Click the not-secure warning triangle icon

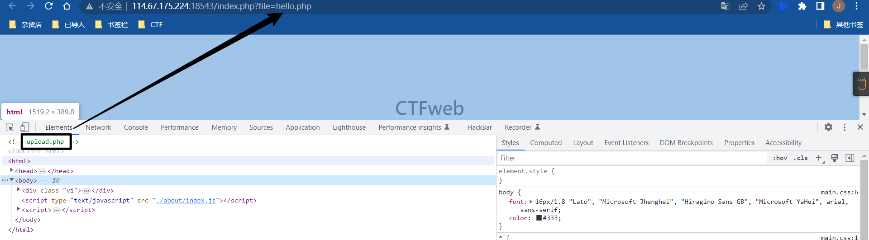pos(90,6)
